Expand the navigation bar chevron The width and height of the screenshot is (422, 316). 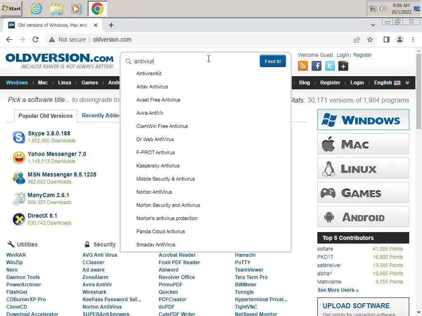(x=408, y=83)
